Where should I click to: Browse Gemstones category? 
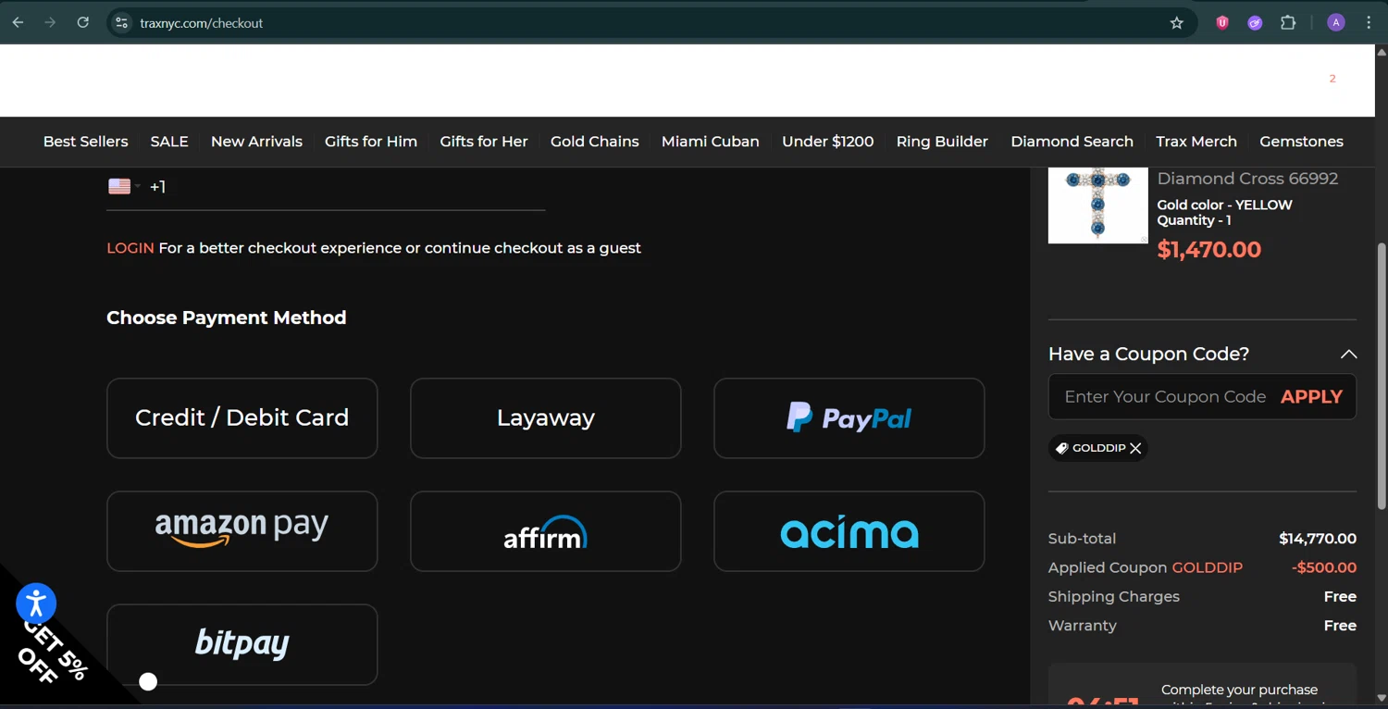coord(1301,142)
